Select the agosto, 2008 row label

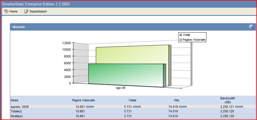point(20,107)
